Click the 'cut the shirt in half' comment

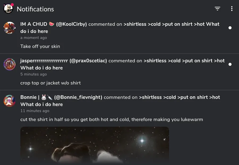coord(112,119)
